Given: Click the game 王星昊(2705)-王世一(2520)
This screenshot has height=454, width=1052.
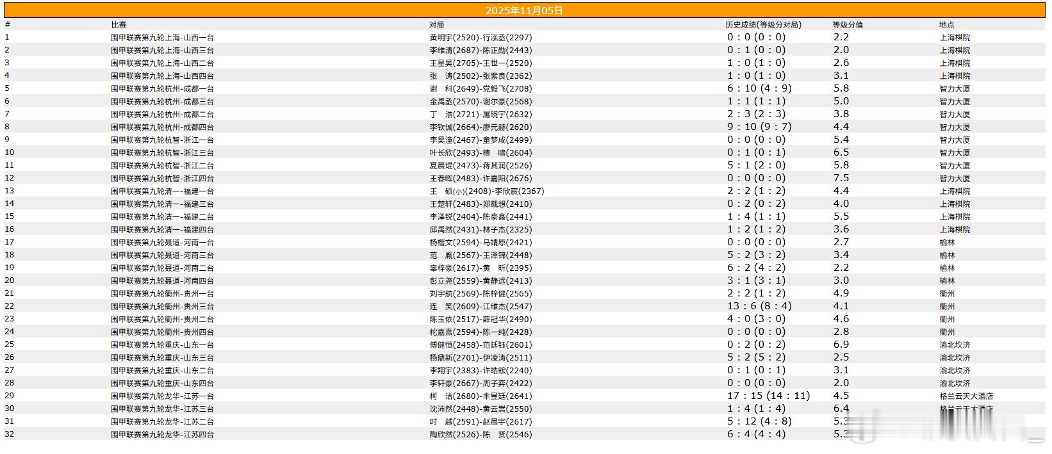Looking at the screenshot, I should [x=481, y=63].
